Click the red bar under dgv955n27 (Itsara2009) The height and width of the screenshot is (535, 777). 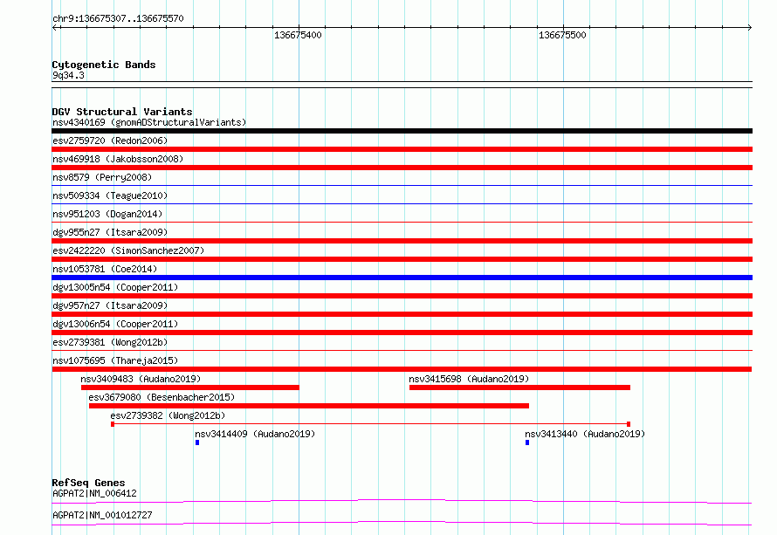(x=402, y=241)
